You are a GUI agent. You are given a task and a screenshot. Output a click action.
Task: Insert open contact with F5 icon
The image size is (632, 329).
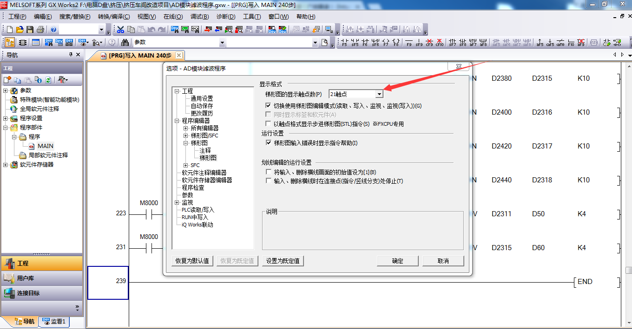[344, 43]
